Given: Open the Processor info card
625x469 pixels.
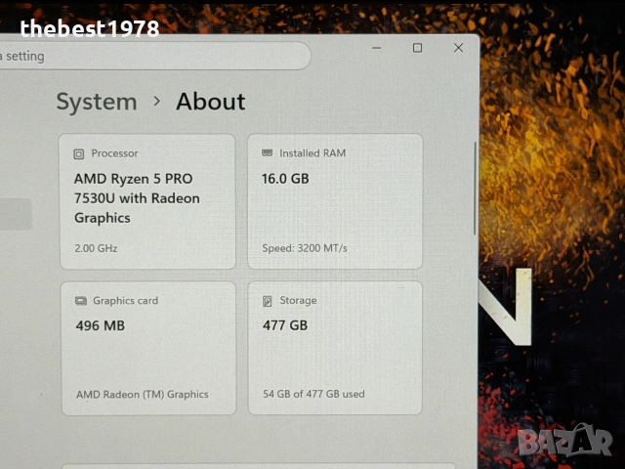Looking at the screenshot, I should 147,201.
